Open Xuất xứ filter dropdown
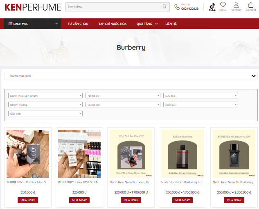259x209 pixels. [x=200, y=104]
